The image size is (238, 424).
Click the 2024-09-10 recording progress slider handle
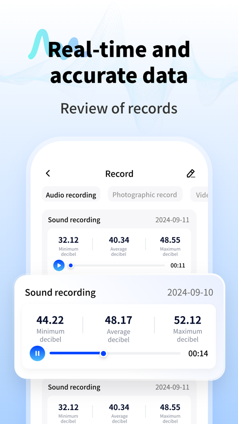[x=103, y=353]
